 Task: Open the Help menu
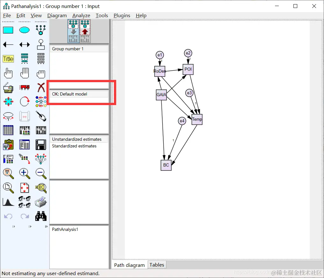click(141, 16)
